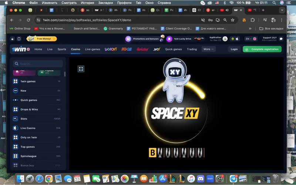The image size is (296, 185).
Task: Open the Bonus buy category
Action: click(37, 165)
